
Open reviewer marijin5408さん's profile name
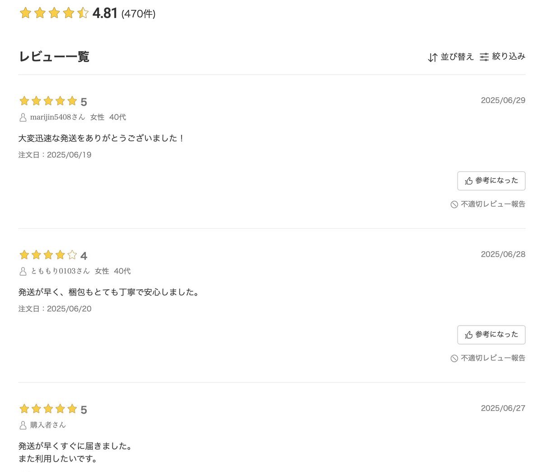[x=57, y=117]
